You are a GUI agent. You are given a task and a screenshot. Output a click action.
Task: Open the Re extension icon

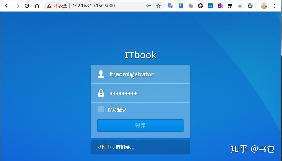[210, 6]
